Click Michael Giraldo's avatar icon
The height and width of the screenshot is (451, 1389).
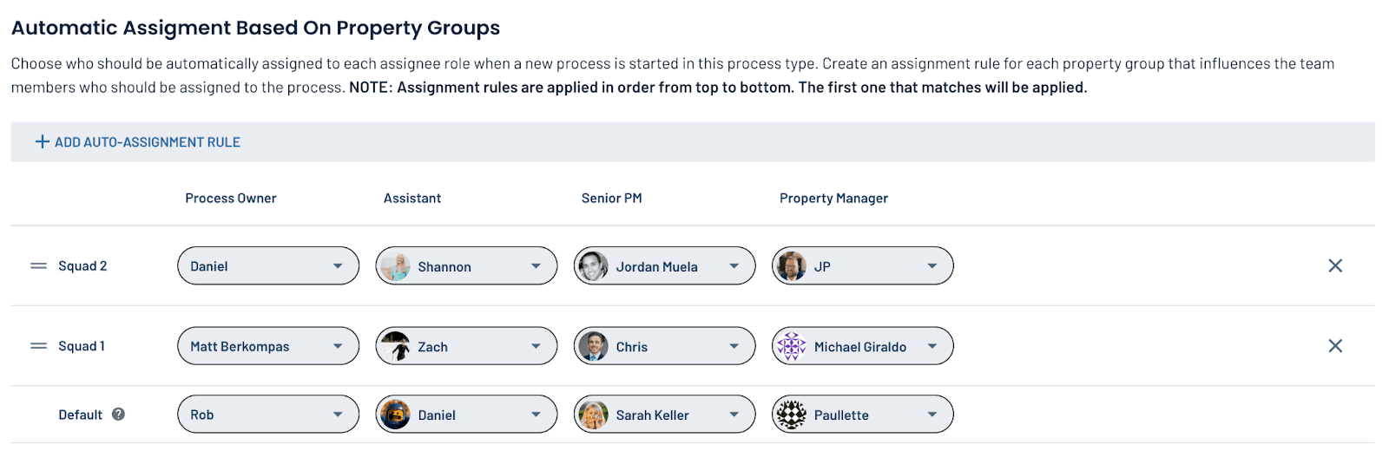tap(792, 346)
